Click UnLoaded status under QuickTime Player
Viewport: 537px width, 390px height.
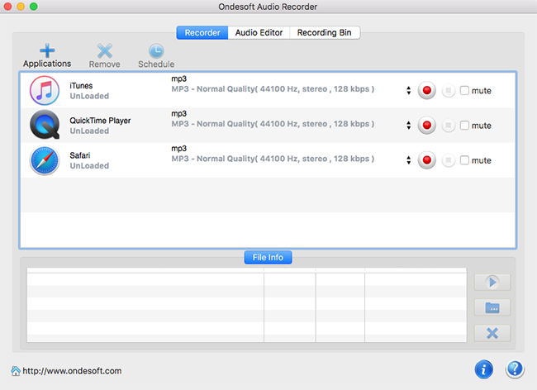click(89, 131)
